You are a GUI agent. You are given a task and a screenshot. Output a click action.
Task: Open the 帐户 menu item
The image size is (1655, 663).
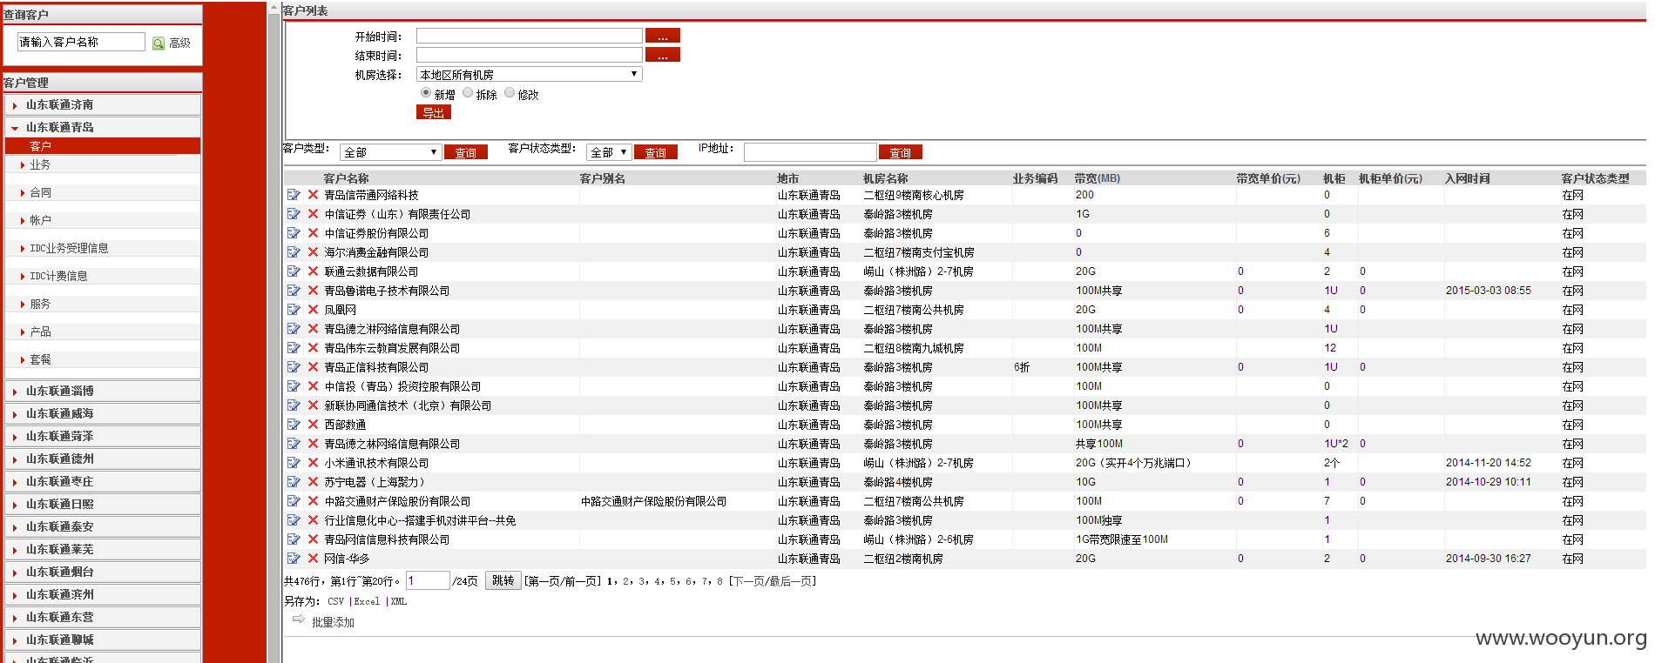coord(40,220)
